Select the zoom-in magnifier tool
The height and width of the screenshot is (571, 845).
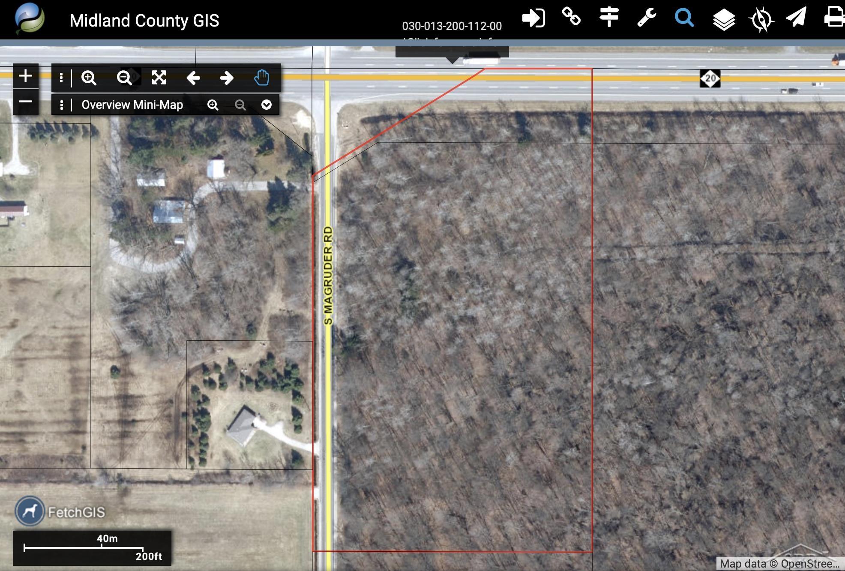[x=89, y=78]
